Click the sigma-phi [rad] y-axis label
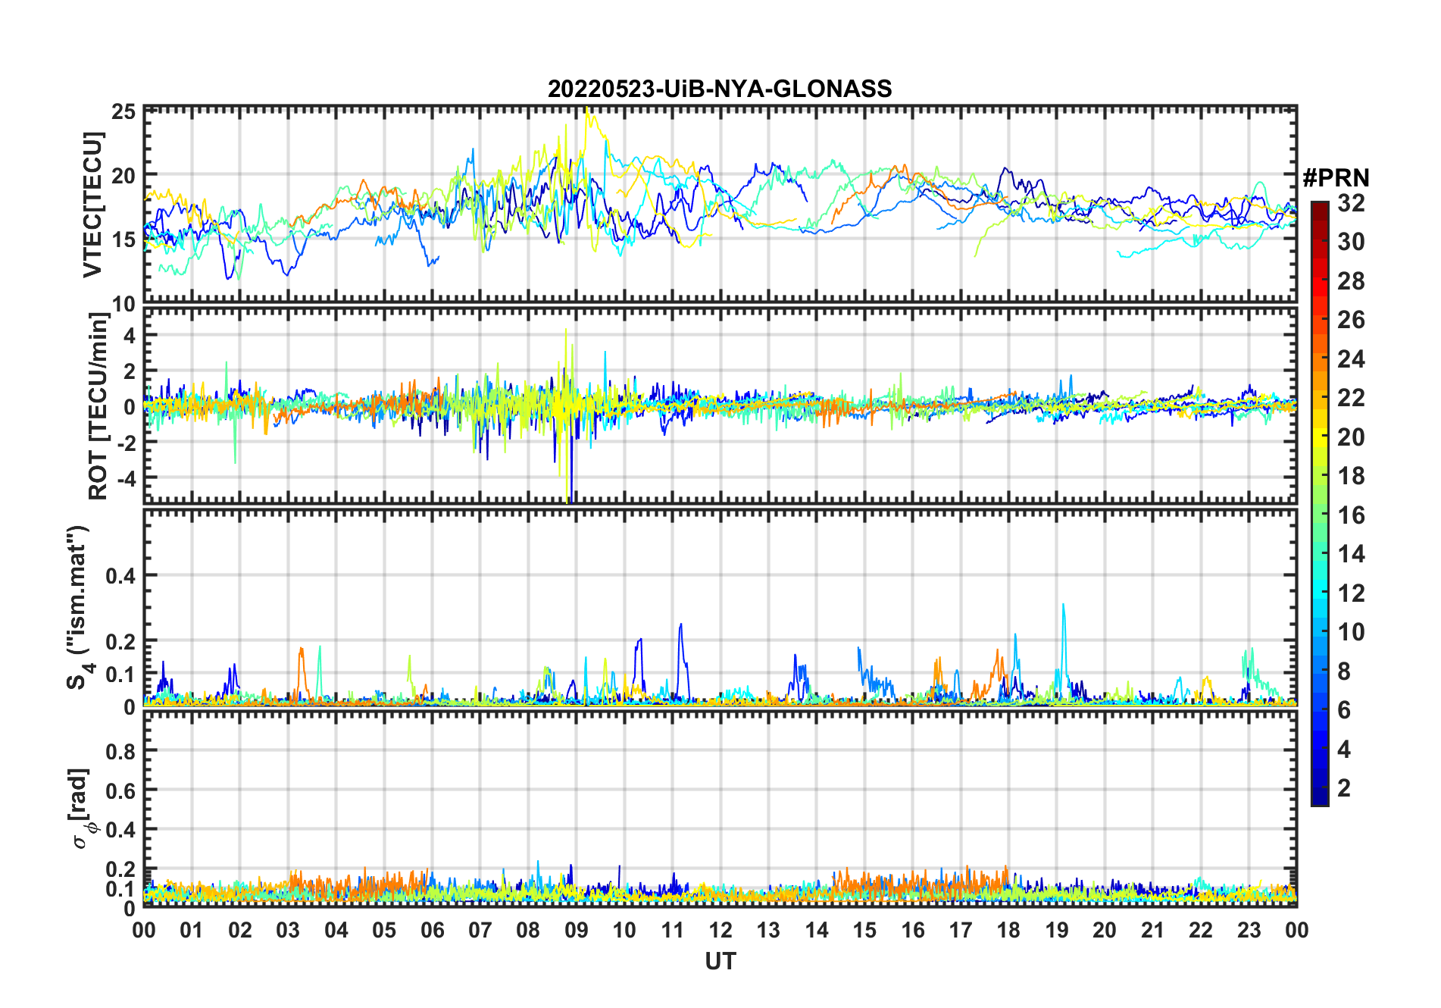The height and width of the screenshot is (1008, 1441). (80, 809)
